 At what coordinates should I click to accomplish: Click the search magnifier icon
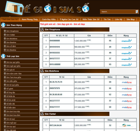137,12
